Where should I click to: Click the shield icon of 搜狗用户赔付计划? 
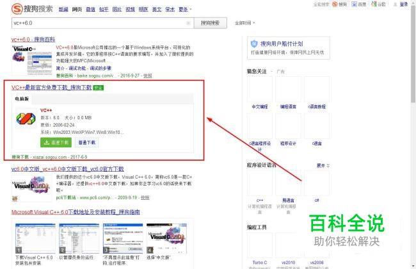(x=254, y=44)
